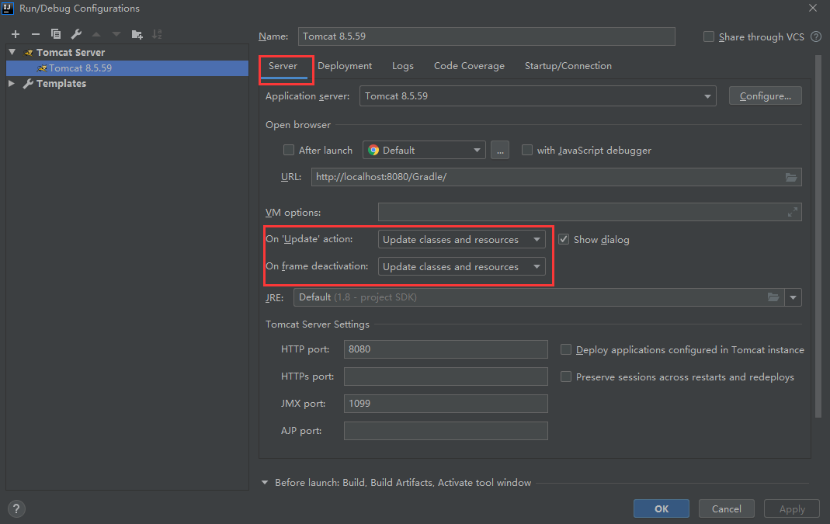
Task: Switch to the Server tab
Action: pos(283,66)
